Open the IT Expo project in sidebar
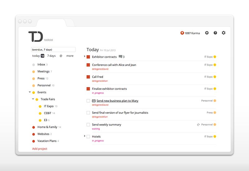The image size is (249, 171). [x=49, y=106]
